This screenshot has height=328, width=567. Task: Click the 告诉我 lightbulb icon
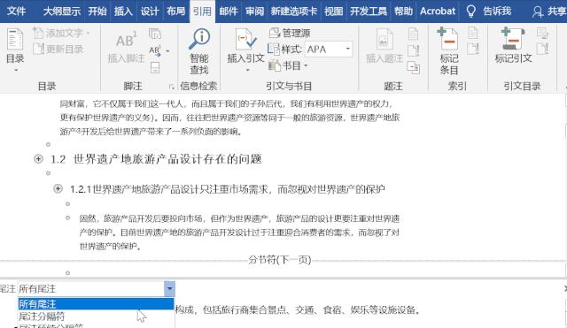click(x=470, y=11)
